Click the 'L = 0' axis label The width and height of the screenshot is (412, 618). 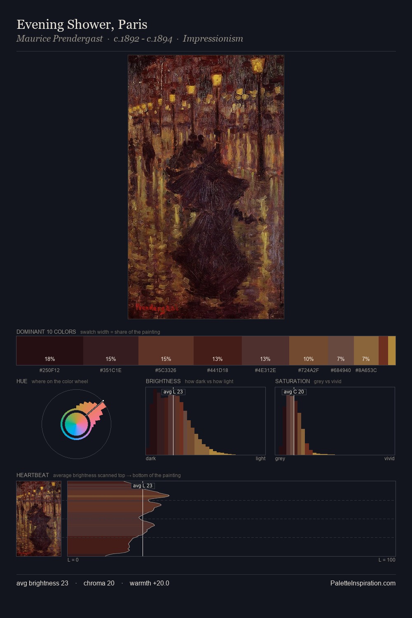73,559
